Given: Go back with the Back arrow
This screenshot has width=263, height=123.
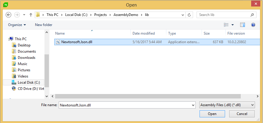Looking at the screenshot, I should tap(8, 15).
